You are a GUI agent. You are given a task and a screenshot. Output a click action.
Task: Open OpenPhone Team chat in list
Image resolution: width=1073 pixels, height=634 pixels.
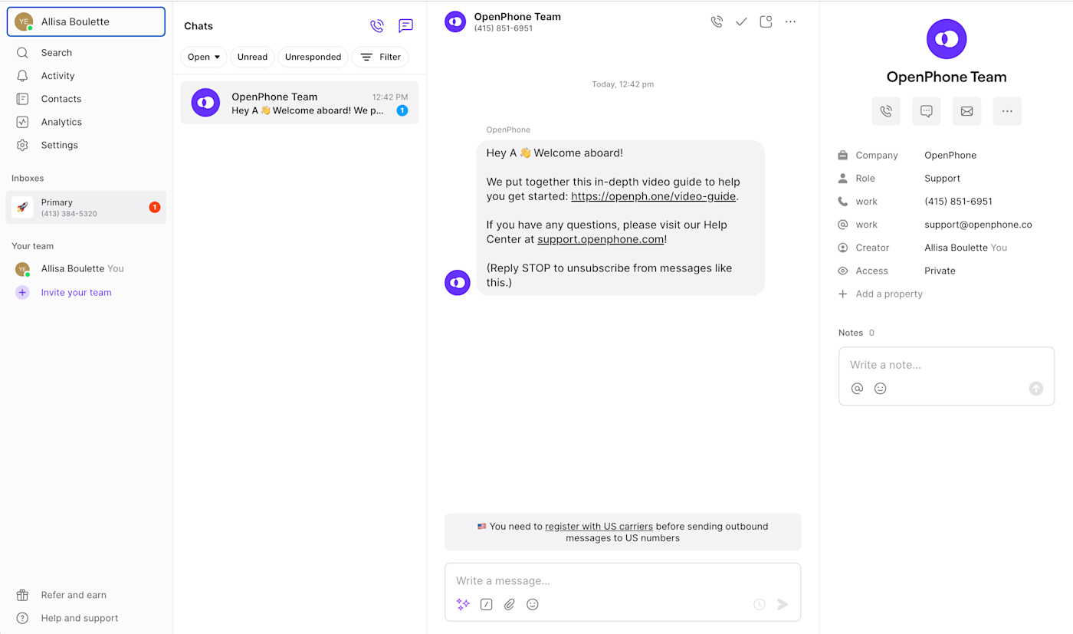(300, 103)
